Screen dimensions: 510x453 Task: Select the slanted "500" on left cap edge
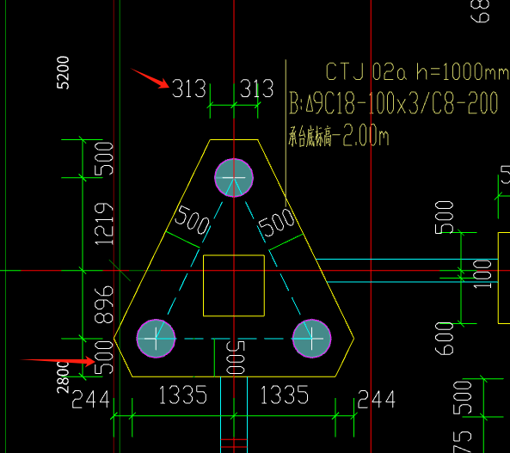[193, 220]
